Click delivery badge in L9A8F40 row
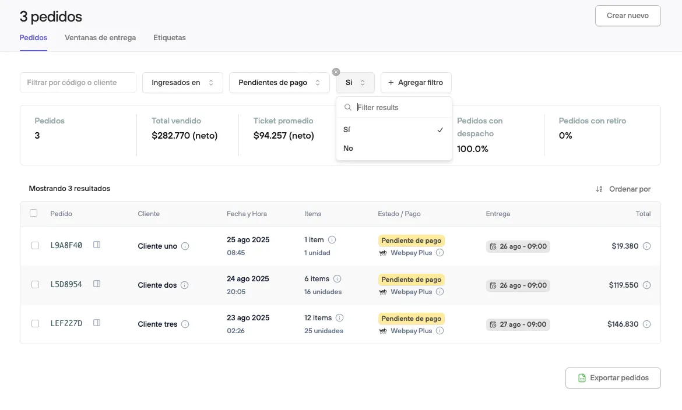Screen dimensions: 682x410 pos(518,246)
